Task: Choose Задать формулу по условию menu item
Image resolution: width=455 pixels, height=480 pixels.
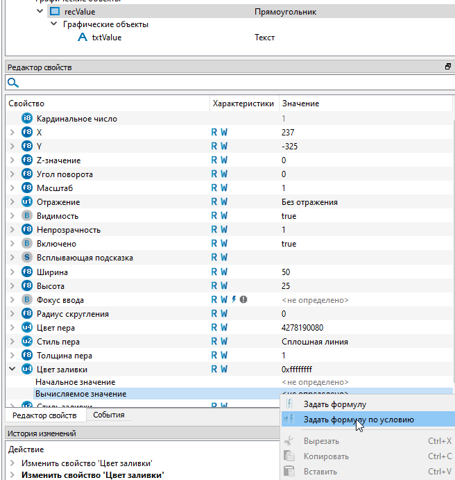Action: [358, 420]
